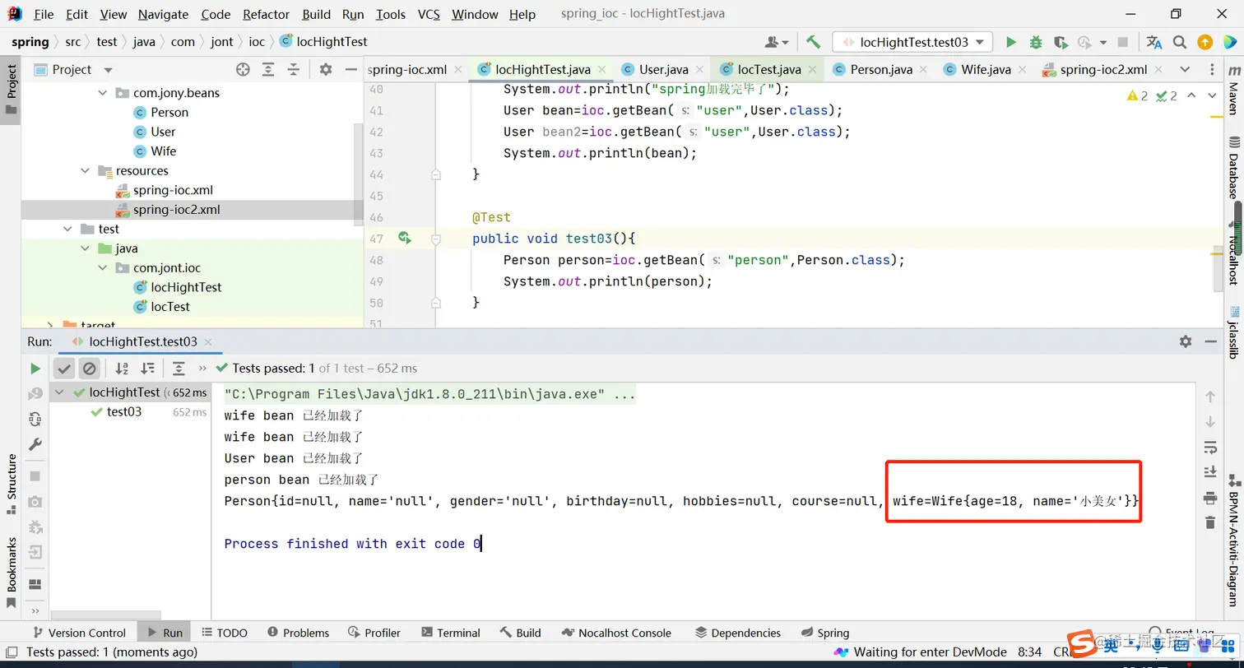The height and width of the screenshot is (668, 1244).
Task: Open the Terminal tool window
Action: 450,633
